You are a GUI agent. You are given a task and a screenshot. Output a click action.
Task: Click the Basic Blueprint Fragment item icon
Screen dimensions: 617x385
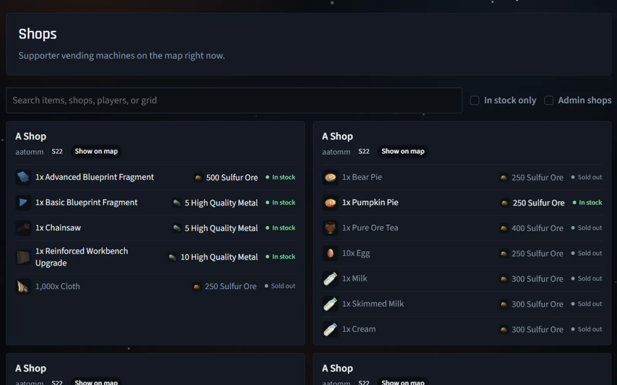[x=23, y=203]
